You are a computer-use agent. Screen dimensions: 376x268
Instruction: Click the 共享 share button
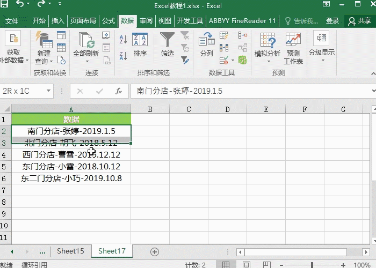pos(360,21)
